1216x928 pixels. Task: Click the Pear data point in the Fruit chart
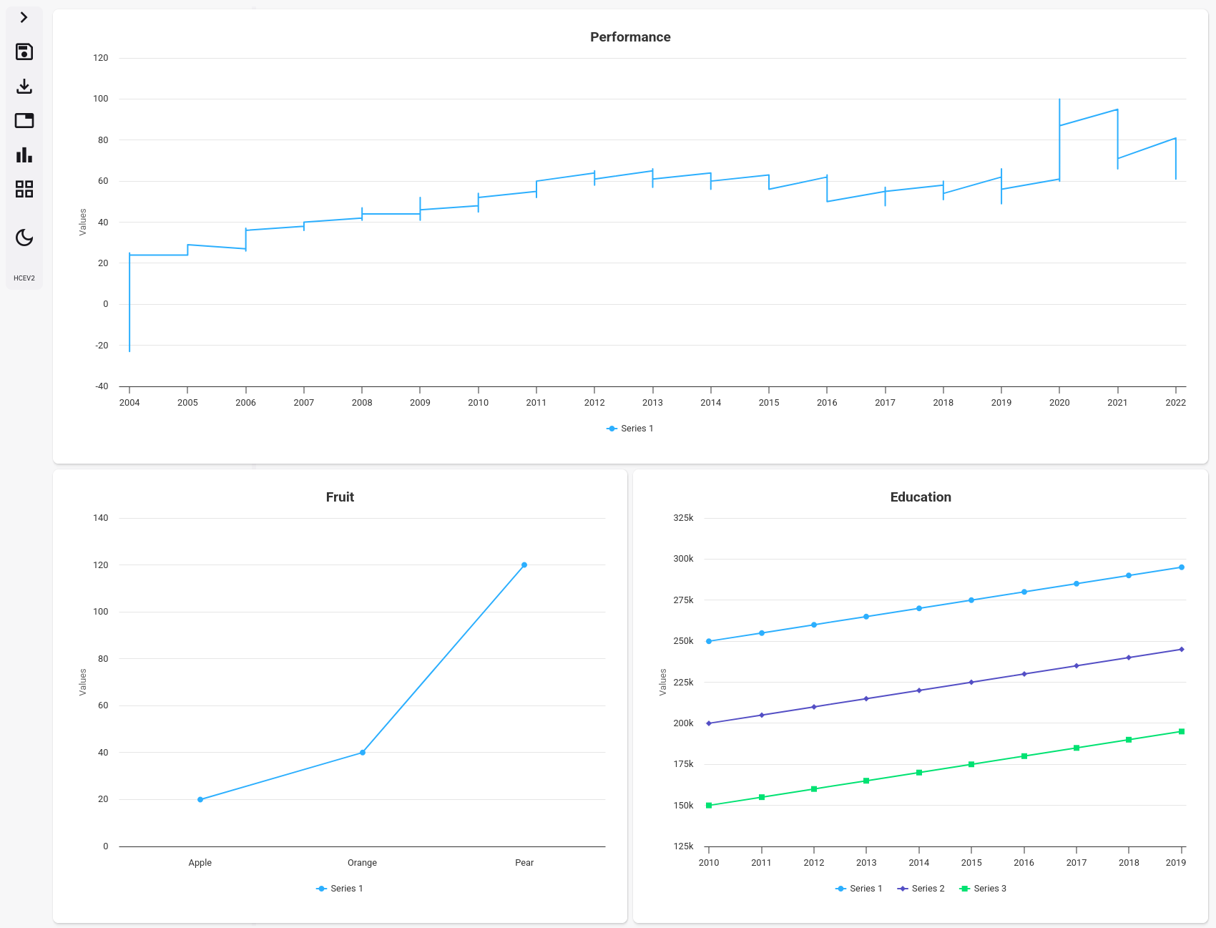click(524, 565)
